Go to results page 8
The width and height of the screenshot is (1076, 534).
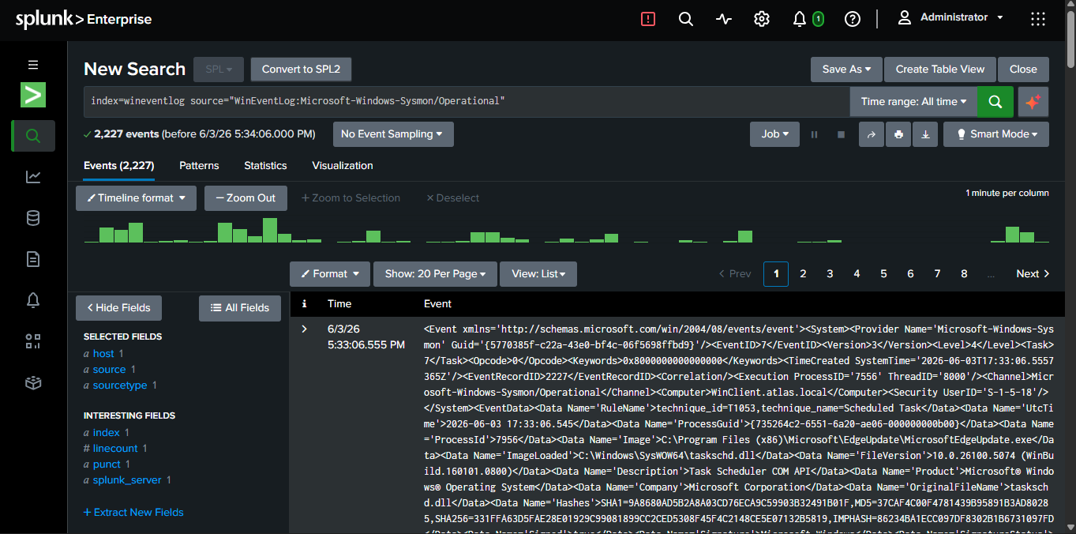964,274
